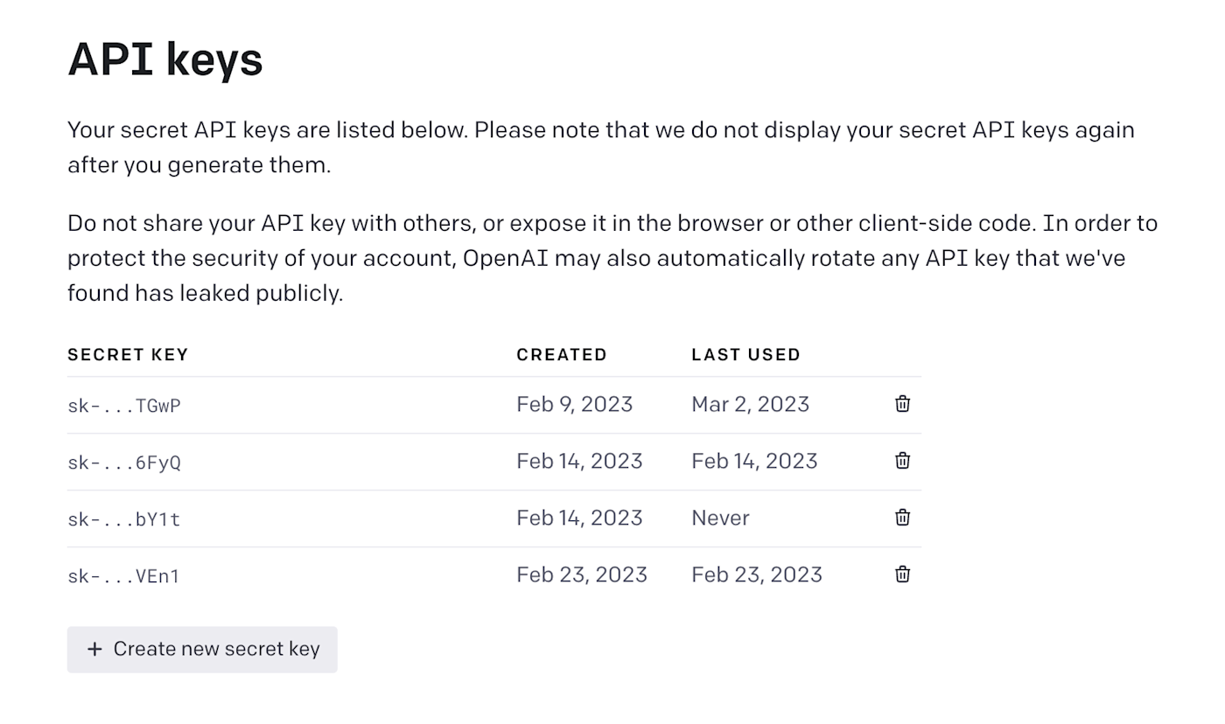Click the Feb 9, 2023 created date
The image size is (1225, 724).
click(574, 404)
